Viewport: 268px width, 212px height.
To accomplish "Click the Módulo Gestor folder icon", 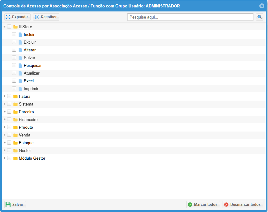I will pos(15,158).
